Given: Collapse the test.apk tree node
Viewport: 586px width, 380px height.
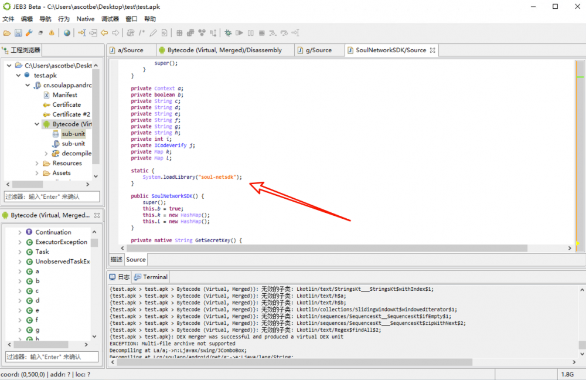Looking at the screenshot, I should click(x=18, y=75).
